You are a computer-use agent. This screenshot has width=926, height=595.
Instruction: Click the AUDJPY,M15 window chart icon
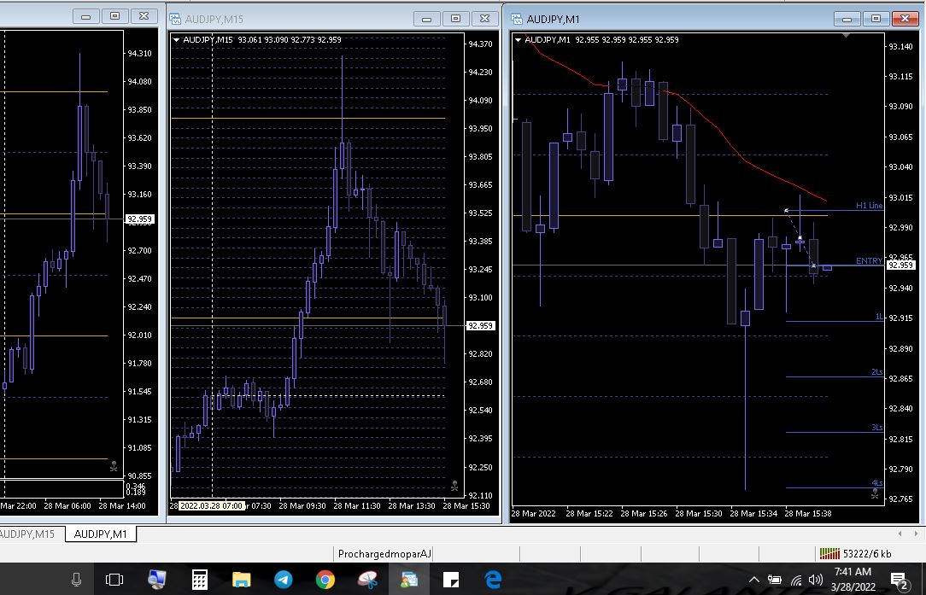175,19
